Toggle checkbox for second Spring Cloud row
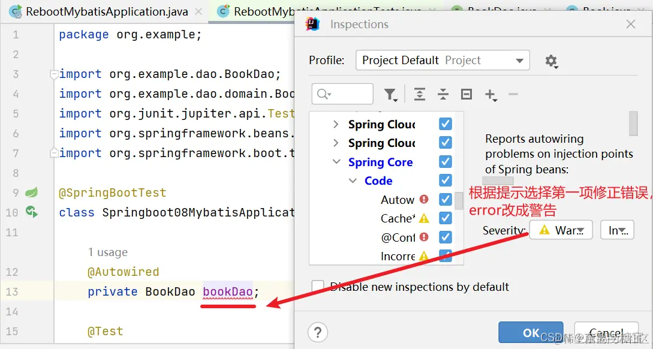 tap(446, 143)
